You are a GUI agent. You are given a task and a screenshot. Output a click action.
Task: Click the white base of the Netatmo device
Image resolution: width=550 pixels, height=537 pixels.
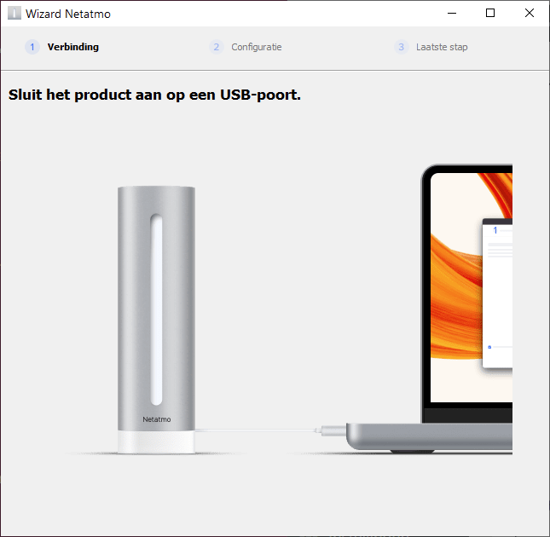156,442
